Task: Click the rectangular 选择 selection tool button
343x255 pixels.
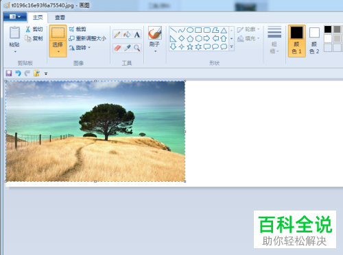Action: pos(58,33)
